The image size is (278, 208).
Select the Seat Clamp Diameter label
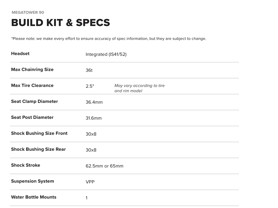coord(34,102)
